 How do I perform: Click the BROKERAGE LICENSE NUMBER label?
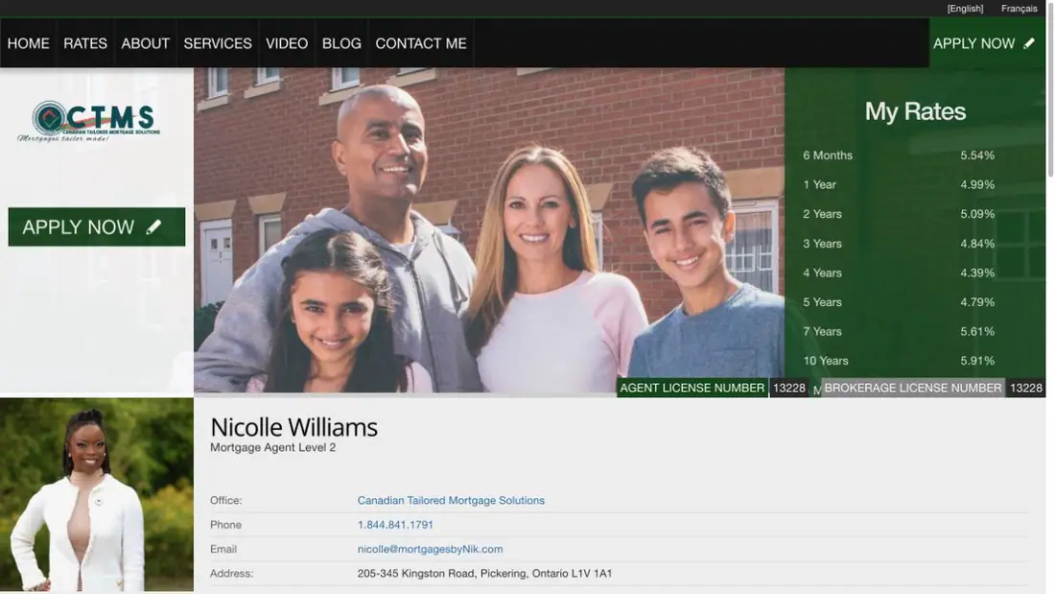[x=912, y=388]
